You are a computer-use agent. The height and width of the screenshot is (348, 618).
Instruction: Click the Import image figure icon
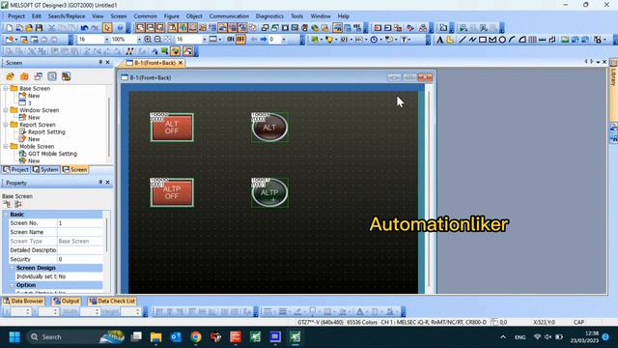pyautogui.click(x=565, y=40)
